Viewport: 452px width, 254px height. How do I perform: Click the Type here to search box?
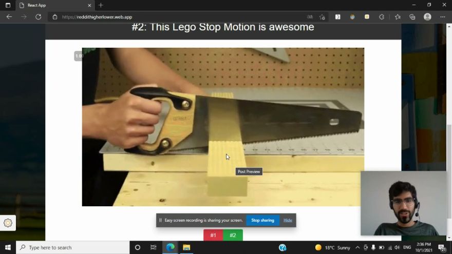pos(73,247)
